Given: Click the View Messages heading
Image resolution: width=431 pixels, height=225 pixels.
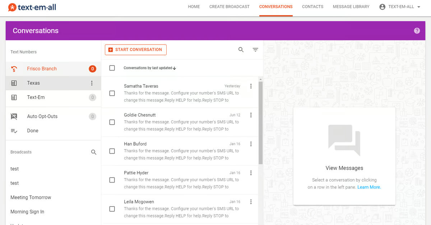Looking at the screenshot, I should (344, 168).
